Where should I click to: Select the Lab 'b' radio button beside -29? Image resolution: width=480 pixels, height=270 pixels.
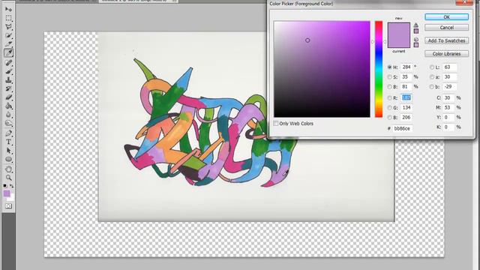tap(432, 87)
